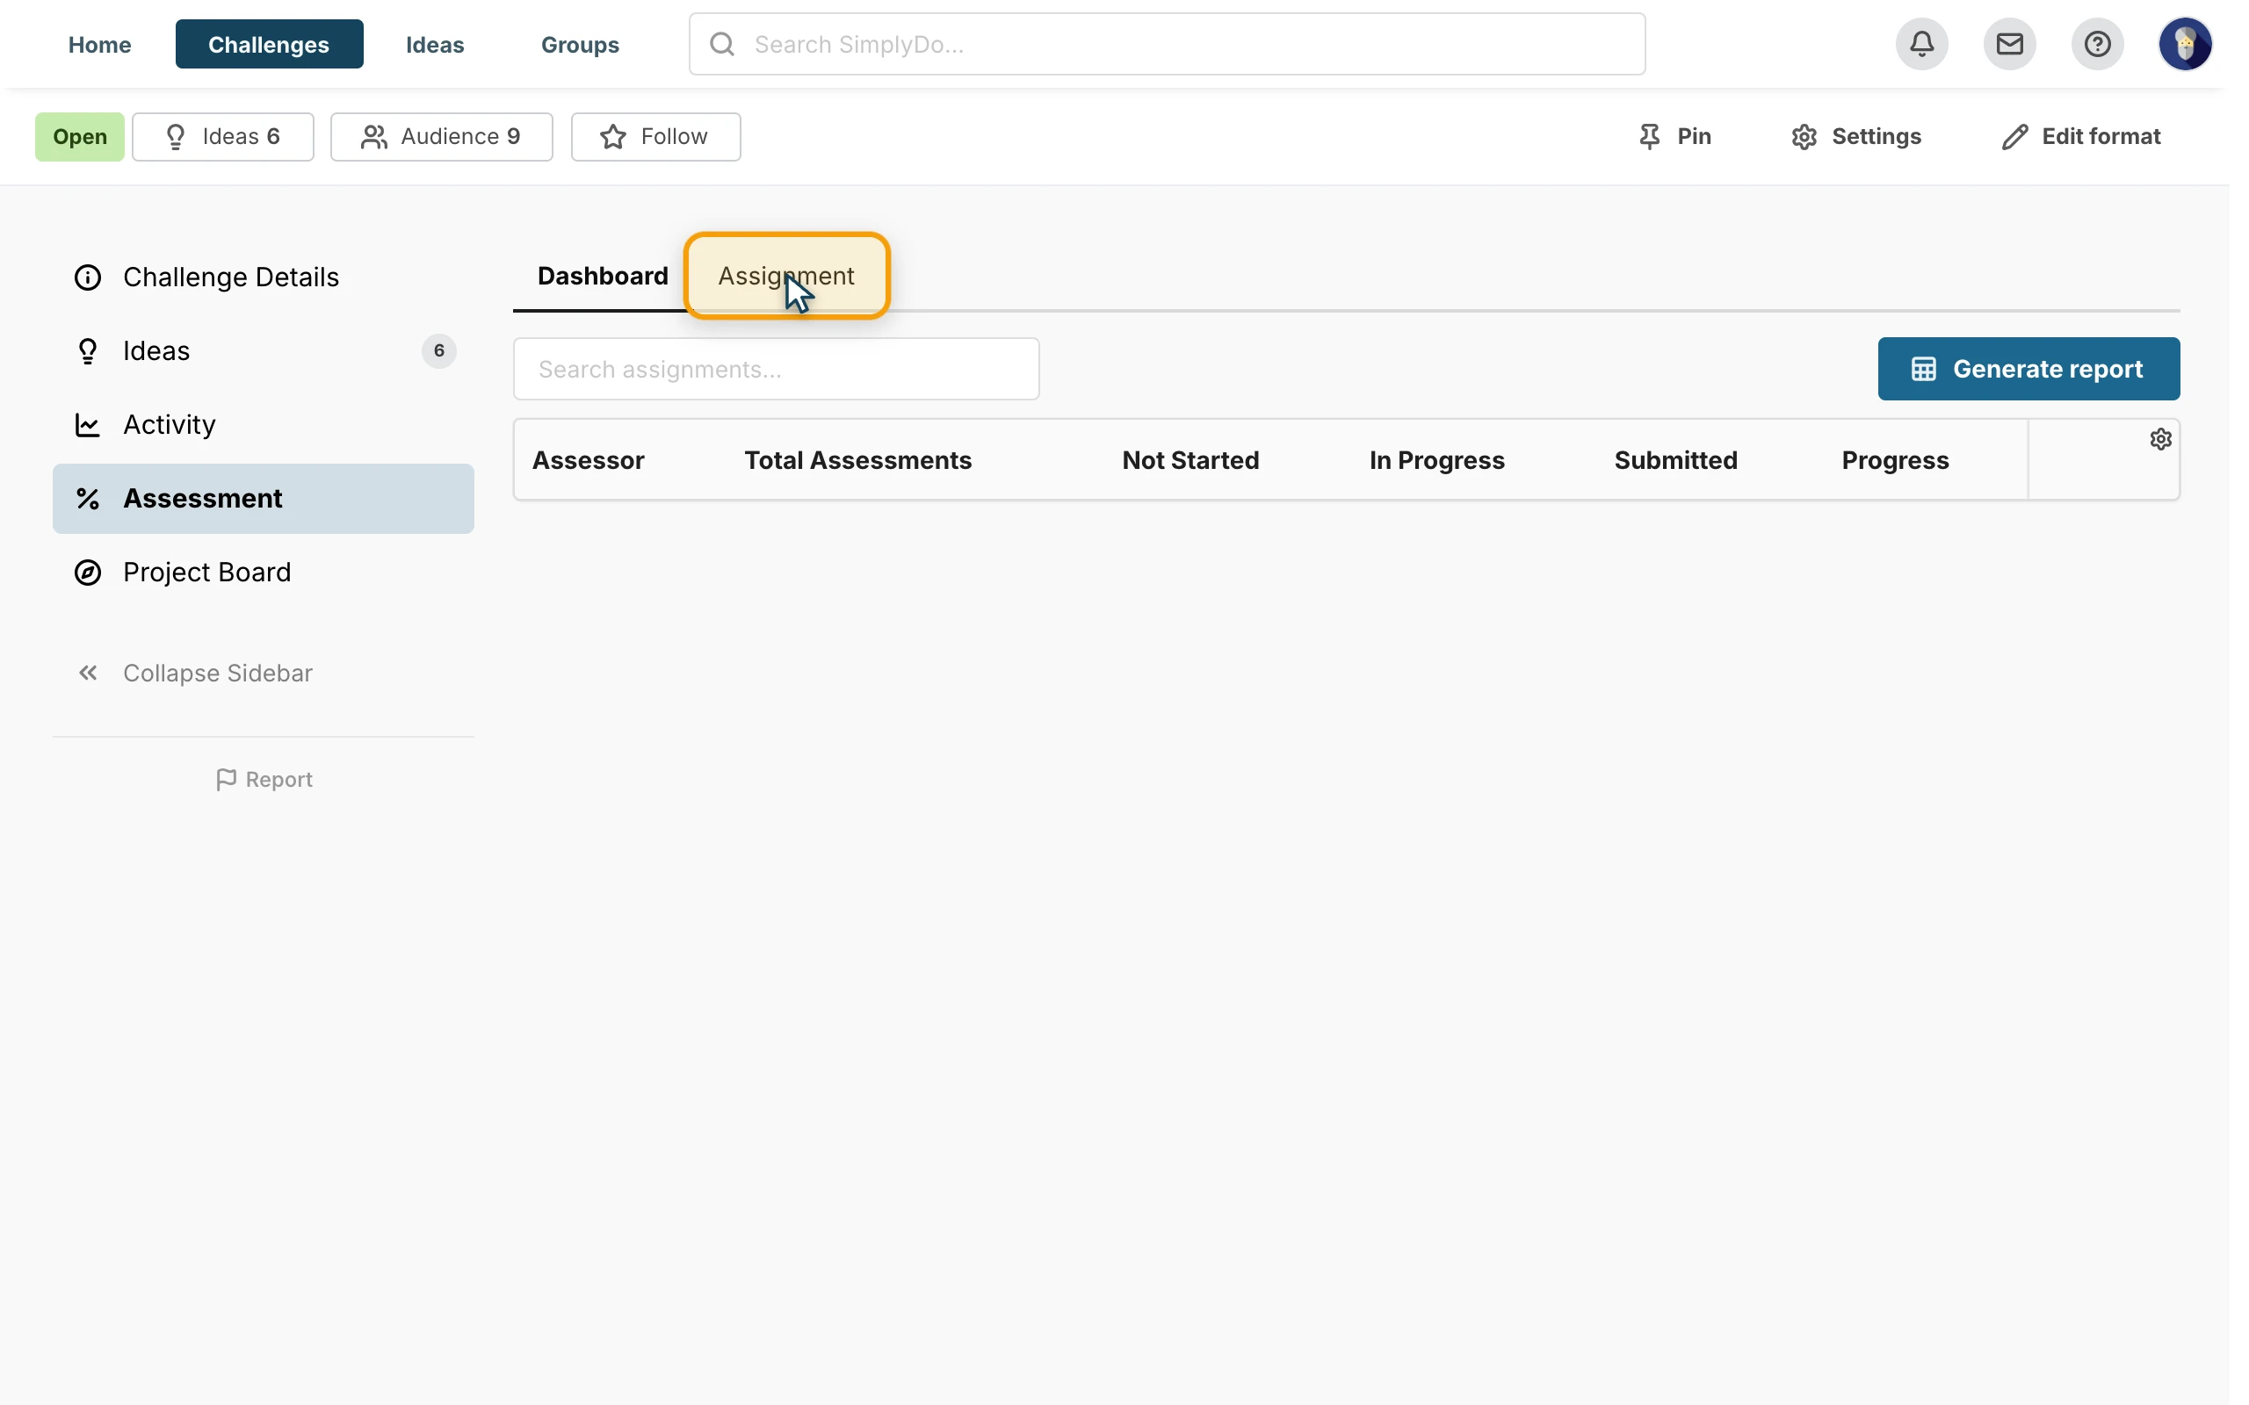
Task: Open Challenge Details in sidebar
Action: coord(263,277)
